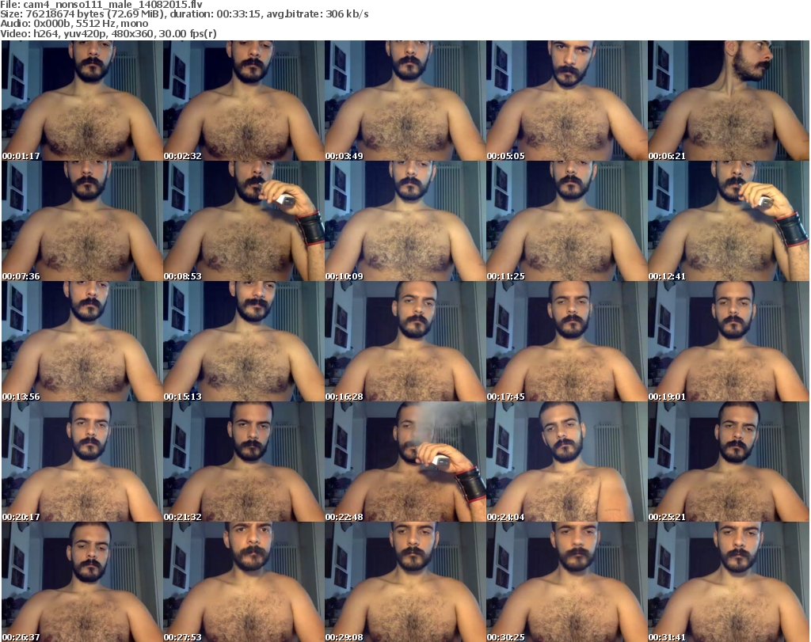Pick the frame at 00:15:13
Viewport: 811px width, 642px height.
point(244,342)
